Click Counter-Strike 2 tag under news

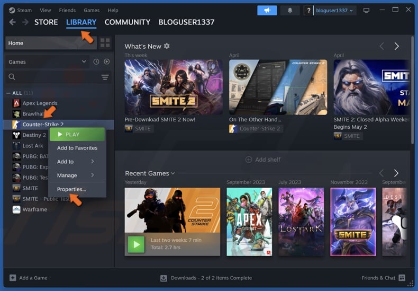(256, 129)
